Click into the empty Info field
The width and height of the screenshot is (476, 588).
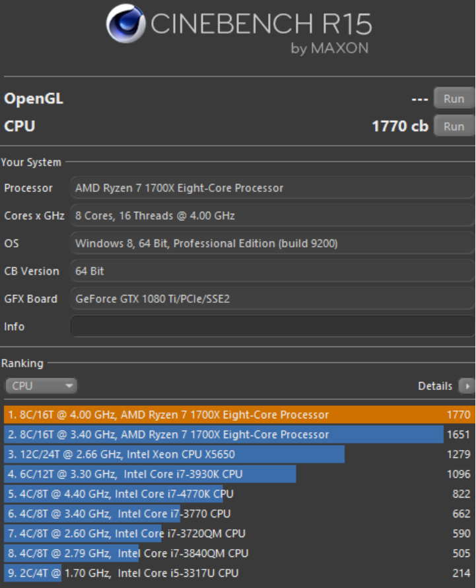tap(272, 326)
